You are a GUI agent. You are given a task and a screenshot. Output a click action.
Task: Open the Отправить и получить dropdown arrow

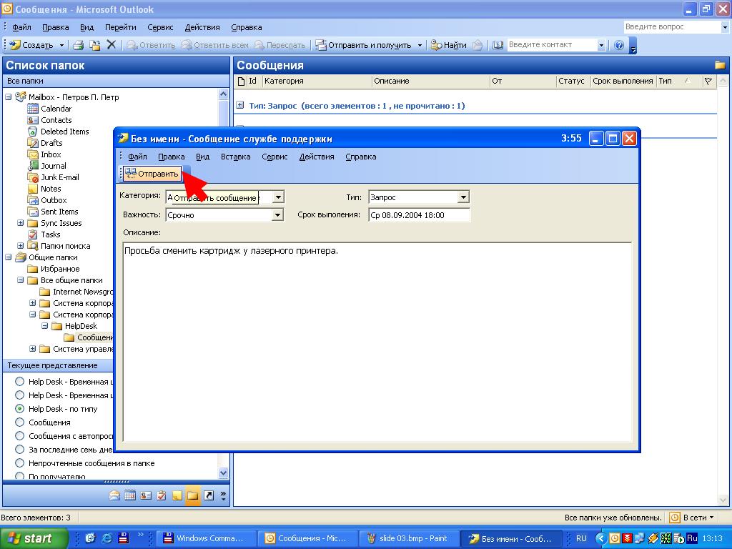point(419,45)
